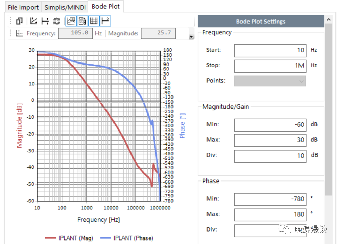Viewport: 338px width, 244px height.
Task: Toggle the phase axis display icon
Action: point(105,21)
